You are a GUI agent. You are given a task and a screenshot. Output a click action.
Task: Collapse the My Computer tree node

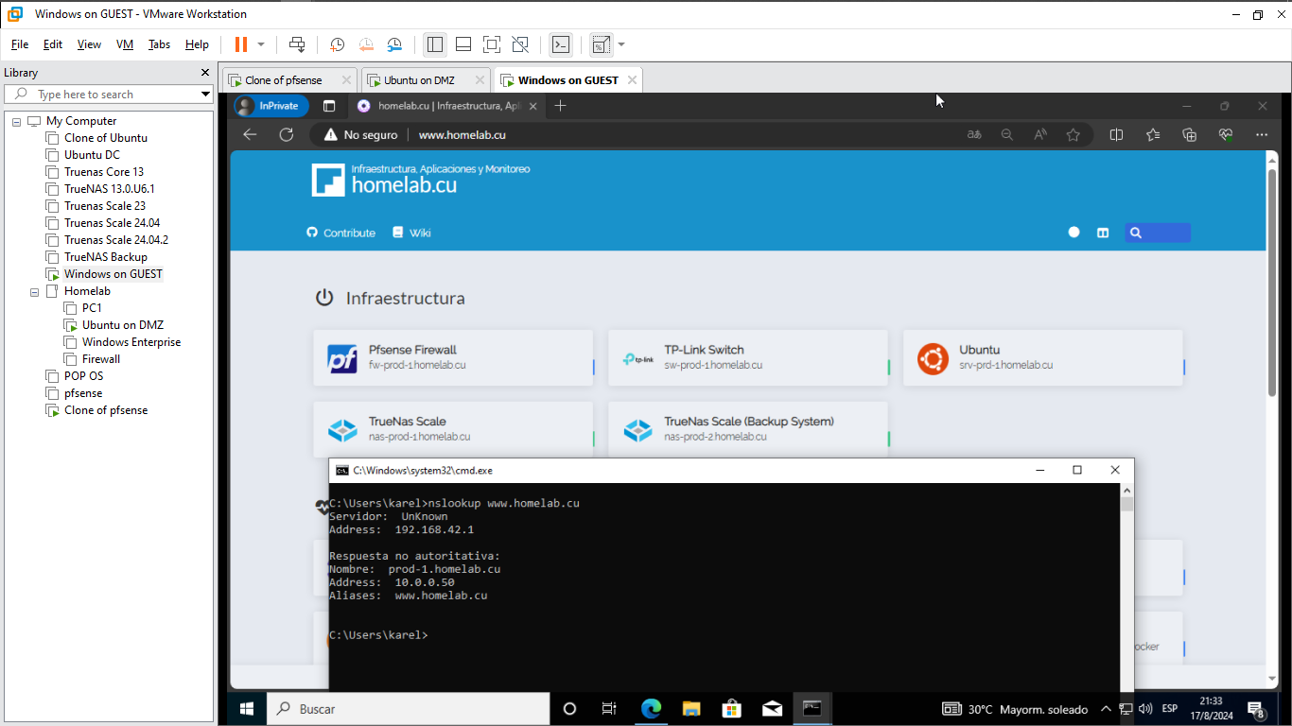tap(16, 122)
